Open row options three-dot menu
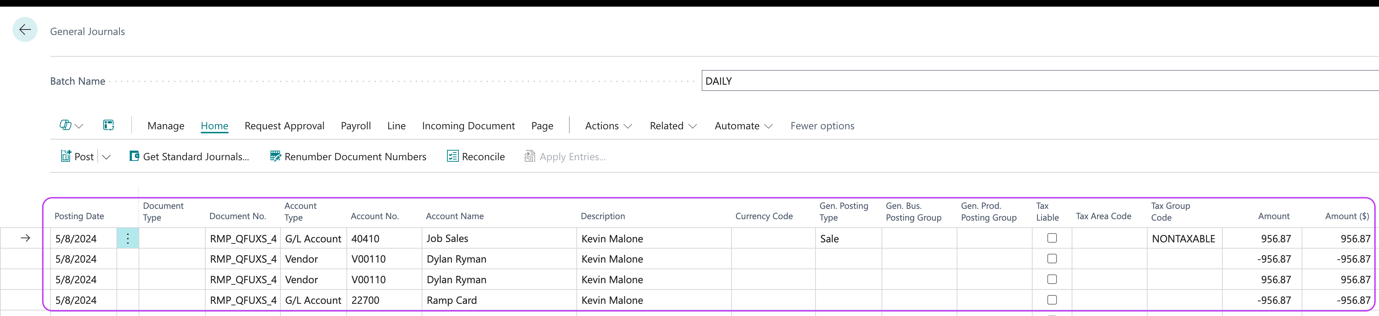 (x=128, y=238)
